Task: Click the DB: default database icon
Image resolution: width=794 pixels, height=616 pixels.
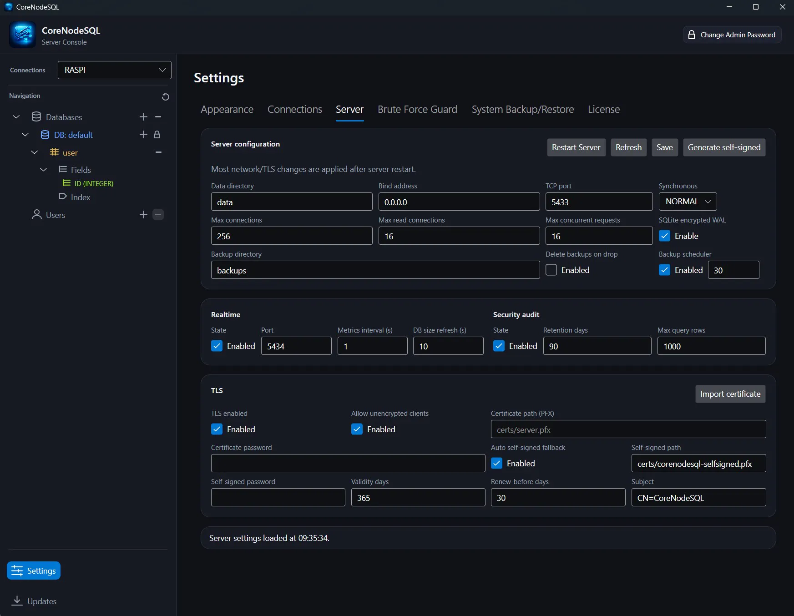Action: click(x=45, y=135)
